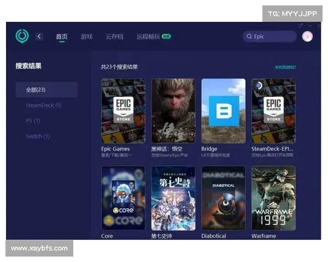
Task: Open the user avatar profile
Action: (x=307, y=37)
